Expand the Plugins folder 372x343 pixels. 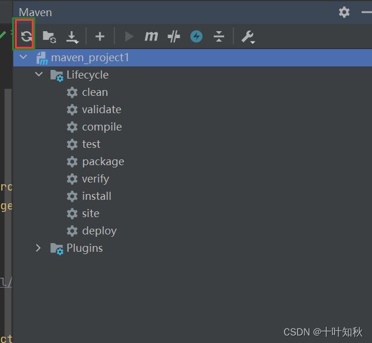[x=38, y=248]
